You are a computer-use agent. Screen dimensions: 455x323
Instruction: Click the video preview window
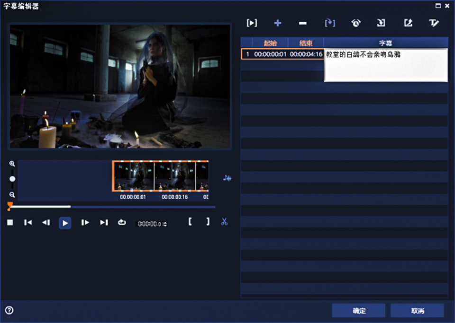(120, 86)
